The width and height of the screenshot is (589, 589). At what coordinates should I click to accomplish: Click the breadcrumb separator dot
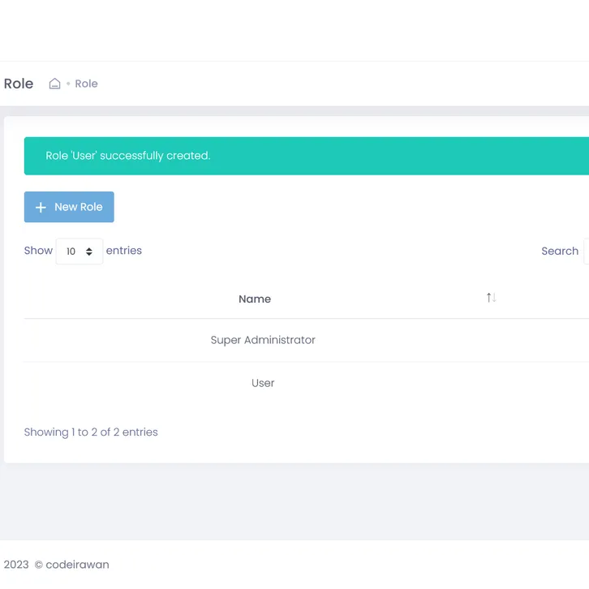pyautogui.click(x=68, y=84)
